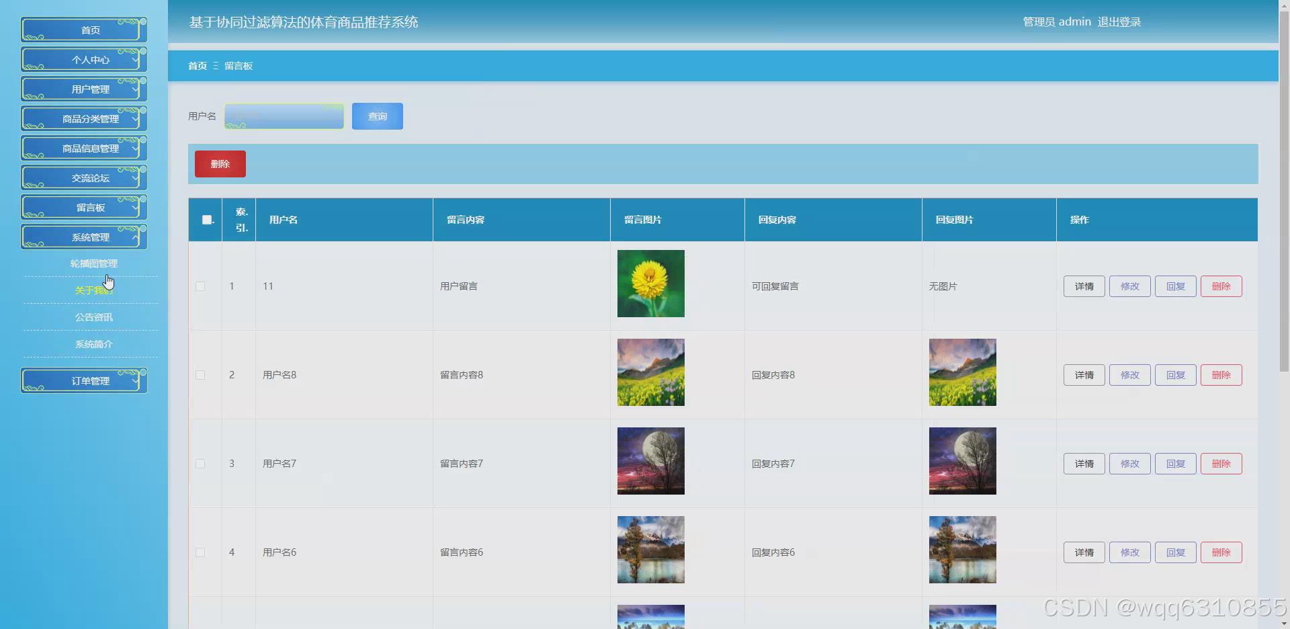The width and height of the screenshot is (1290, 629).
Task: Expand the 商品信息管理 sidebar menu
Action: 84,149
